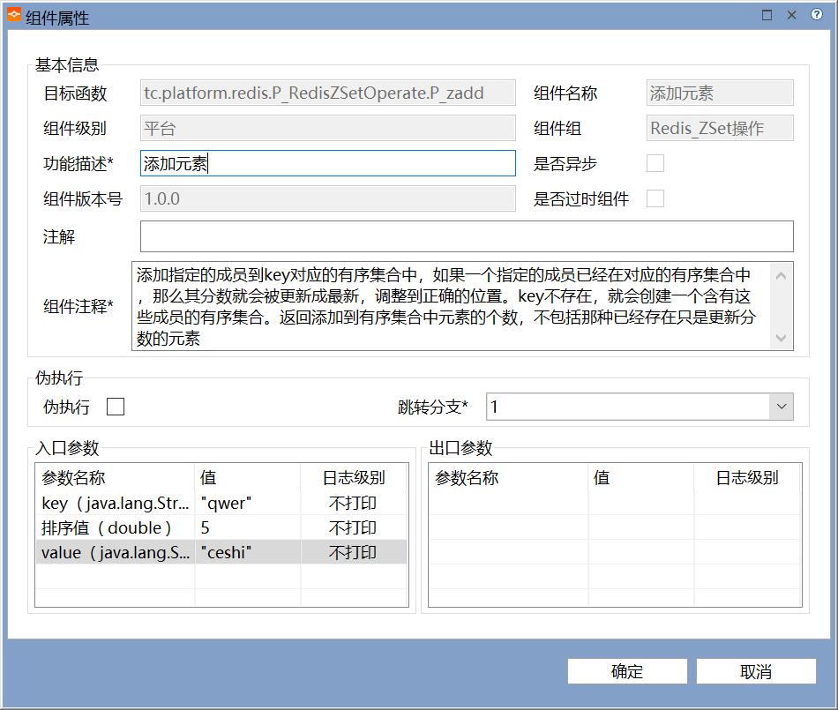
Task: Toggle the 是否过时组件 checkbox
Action: point(655,198)
